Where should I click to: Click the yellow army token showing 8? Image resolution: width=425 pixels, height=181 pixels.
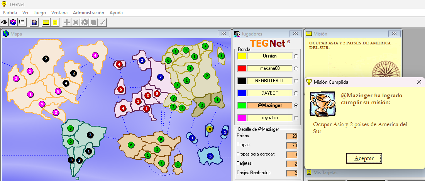pyautogui.click(x=210, y=129)
